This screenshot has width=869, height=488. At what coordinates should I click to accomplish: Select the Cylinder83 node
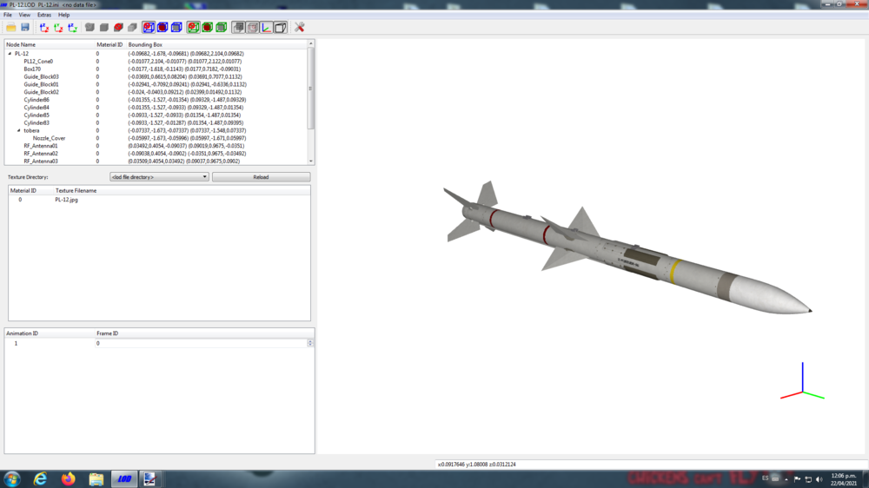[x=36, y=123]
